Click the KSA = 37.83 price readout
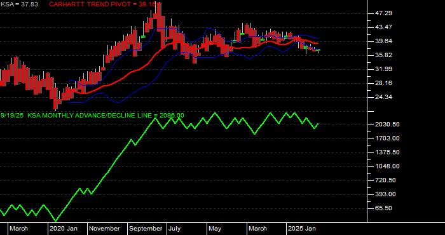 click(19, 4)
